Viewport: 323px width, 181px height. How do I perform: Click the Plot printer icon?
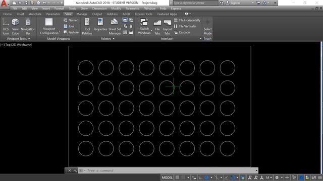[x=38, y=3]
